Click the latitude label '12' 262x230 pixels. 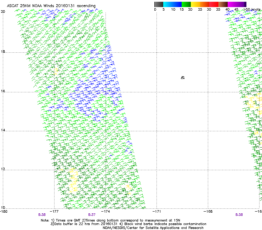pyautogui.click(x=3, y=169)
